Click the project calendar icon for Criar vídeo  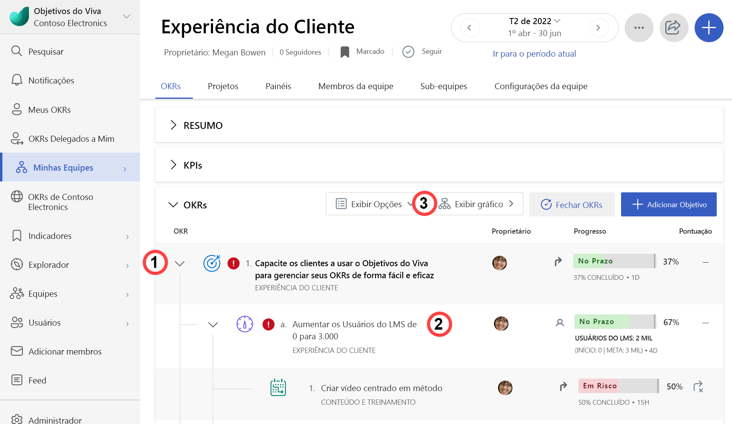[x=278, y=387]
